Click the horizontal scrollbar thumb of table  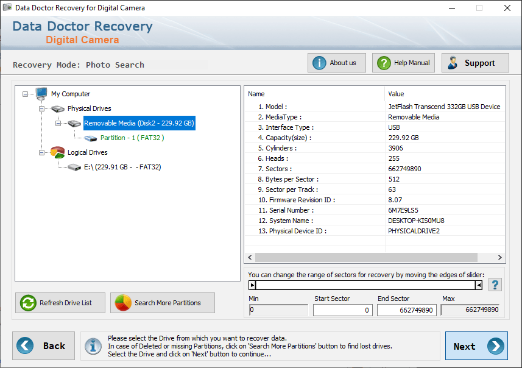366,258
